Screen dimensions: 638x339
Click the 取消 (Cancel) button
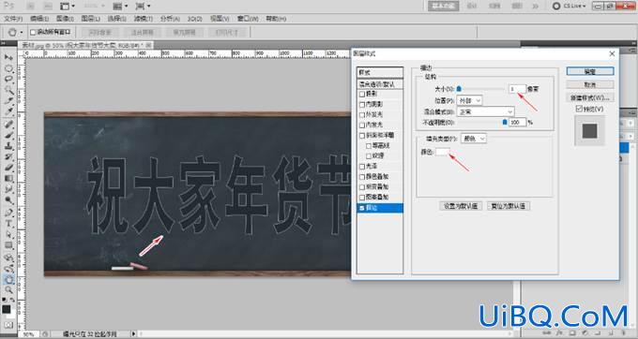click(x=590, y=84)
